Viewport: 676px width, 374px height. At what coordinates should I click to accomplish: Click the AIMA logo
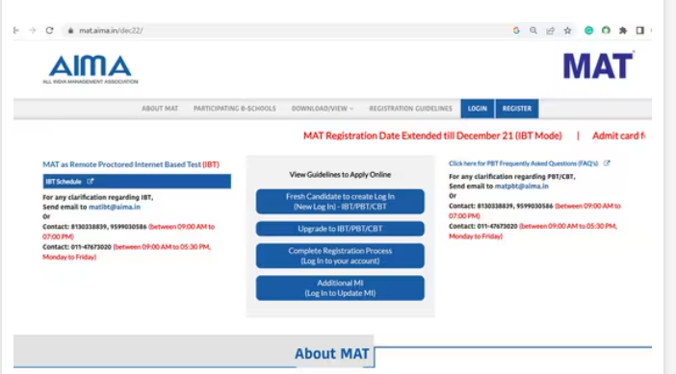coord(91,69)
